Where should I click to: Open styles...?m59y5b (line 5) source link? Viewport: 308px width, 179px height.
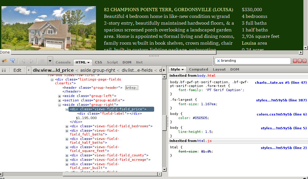pyautogui.click(x=284, y=128)
